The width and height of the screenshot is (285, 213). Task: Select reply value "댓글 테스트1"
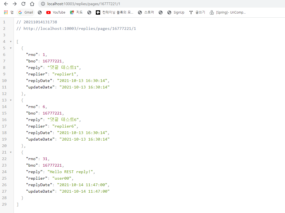coord(63,68)
